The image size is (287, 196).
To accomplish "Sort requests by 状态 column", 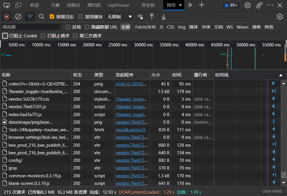I will pos(82,75).
